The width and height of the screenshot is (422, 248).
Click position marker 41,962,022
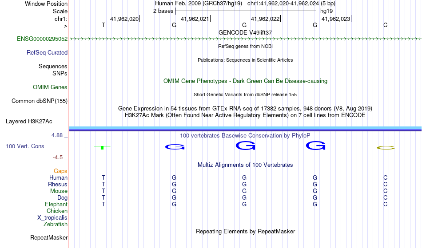(265, 19)
